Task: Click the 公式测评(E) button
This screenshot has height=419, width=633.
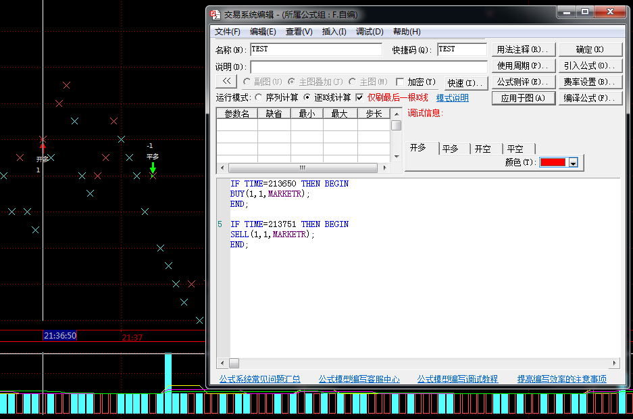Action: coord(524,82)
